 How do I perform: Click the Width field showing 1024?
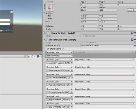90,10
